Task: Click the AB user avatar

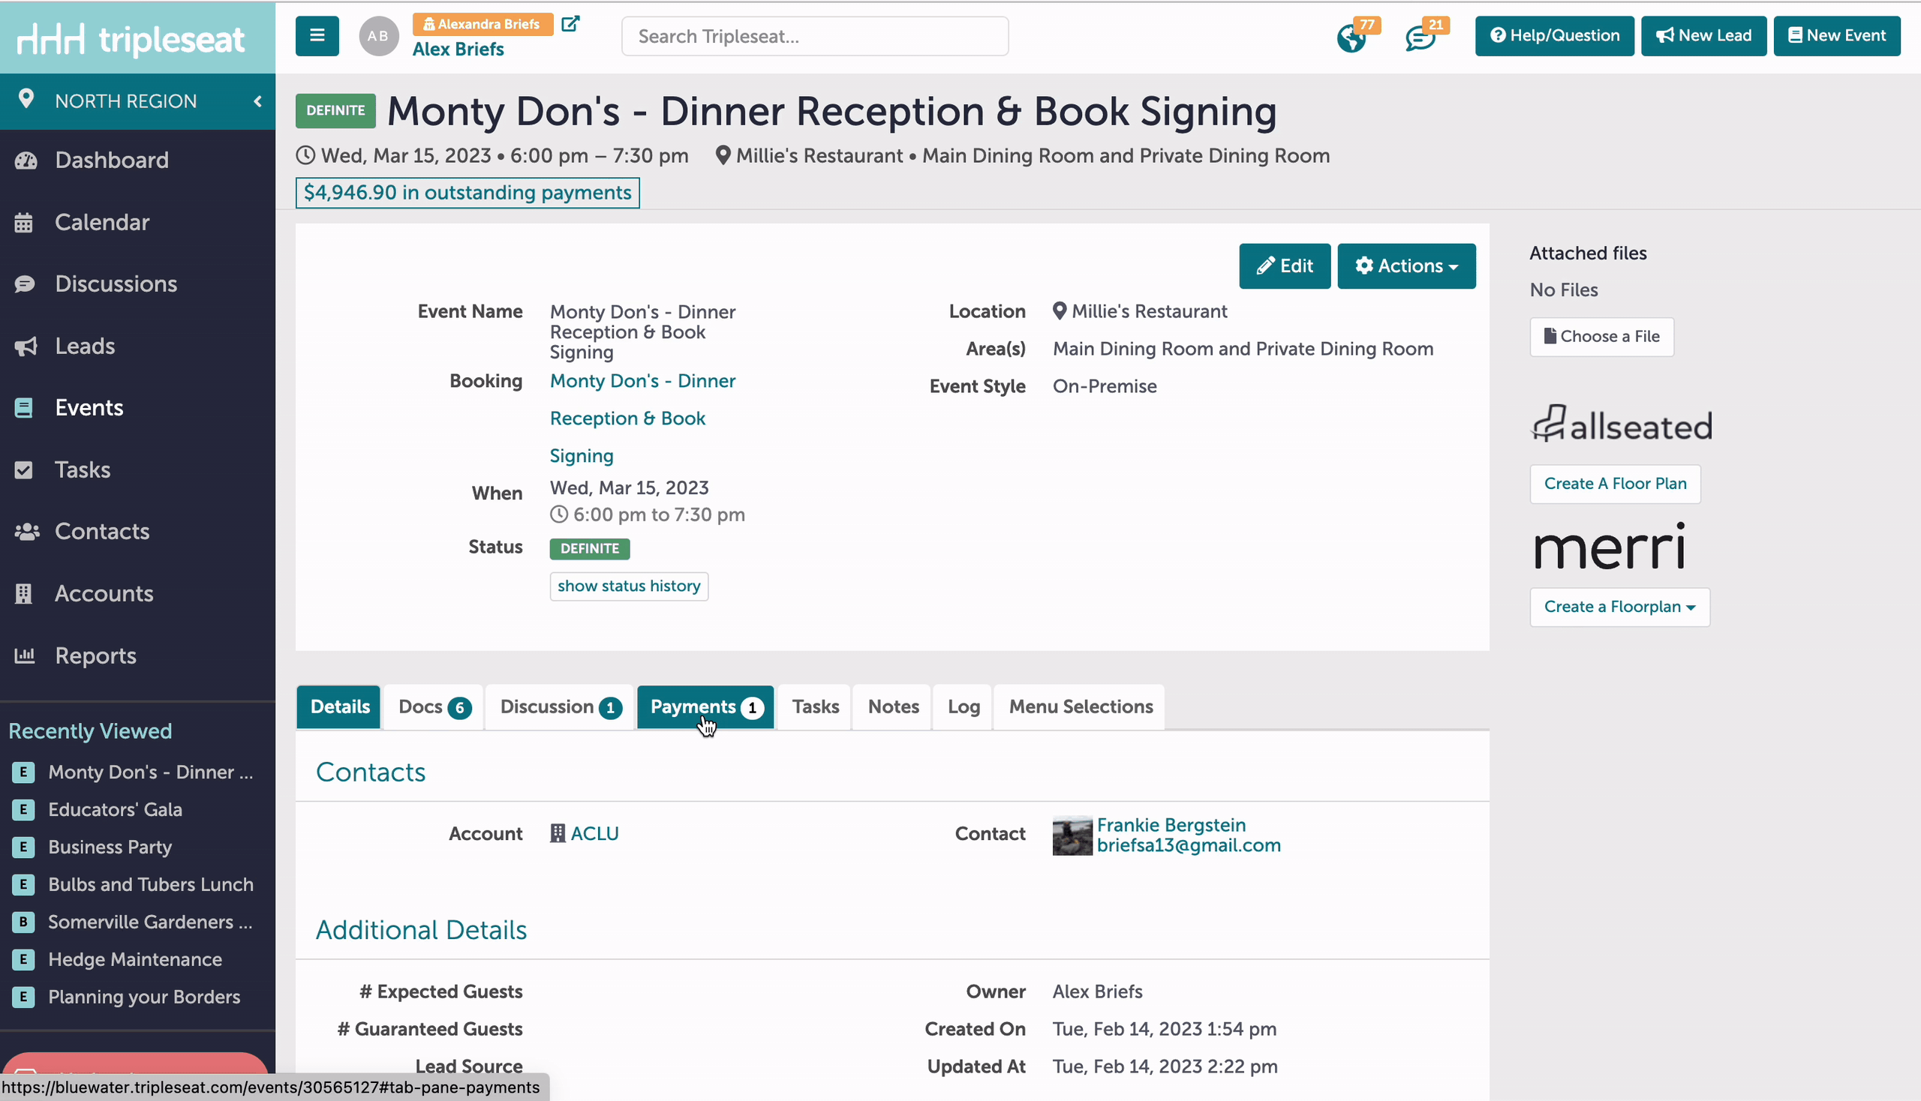Action: 378,35
